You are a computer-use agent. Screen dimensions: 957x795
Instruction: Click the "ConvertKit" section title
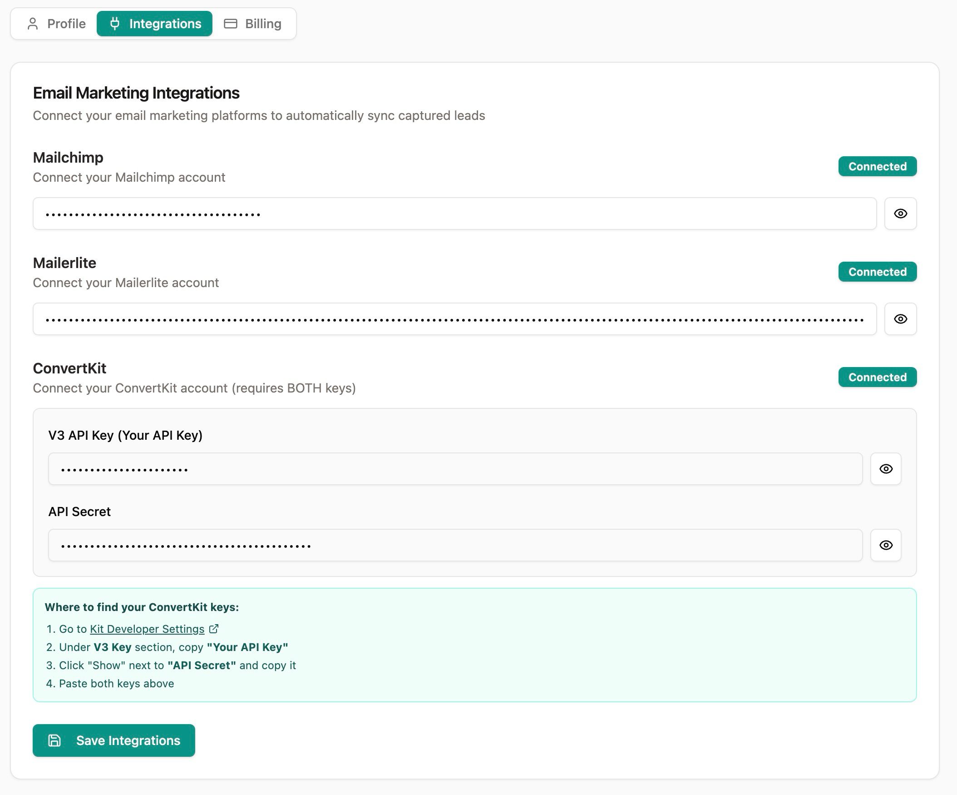[x=70, y=368]
